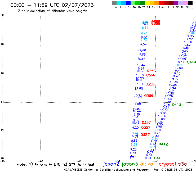This screenshot has width=196, height=172.
Task: Click the bright red swatch above label 33
Action: [162, 3]
